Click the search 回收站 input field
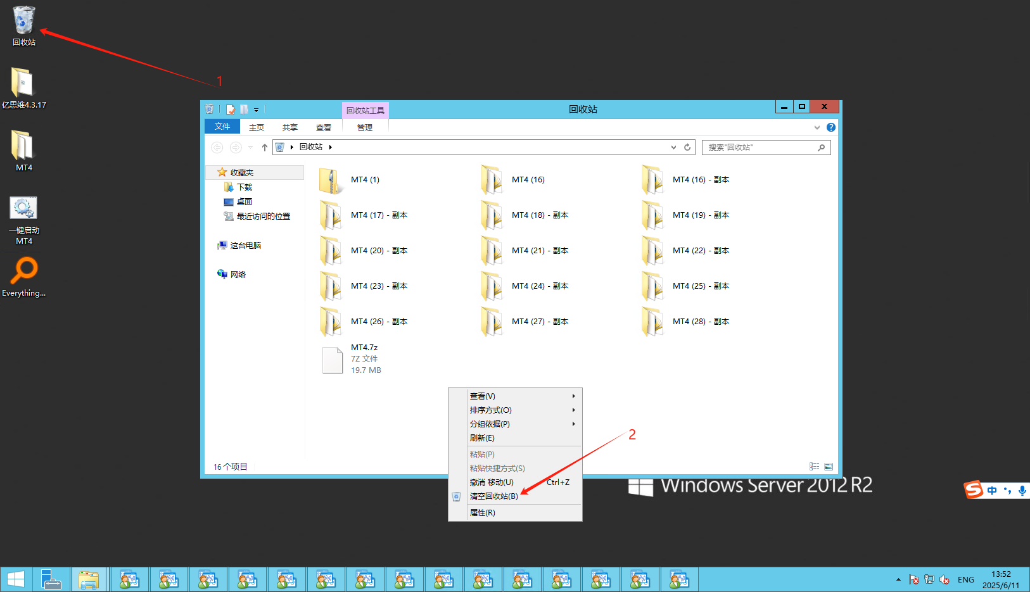This screenshot has height=592, width=1030. coord(760,148)
